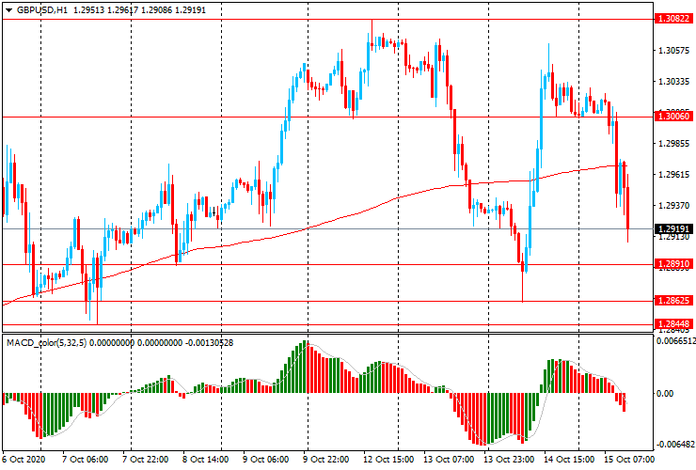Select the 1.30335 price axis value
The height and width of the screenshot is (470, 696).
click(x=674, y=82)
